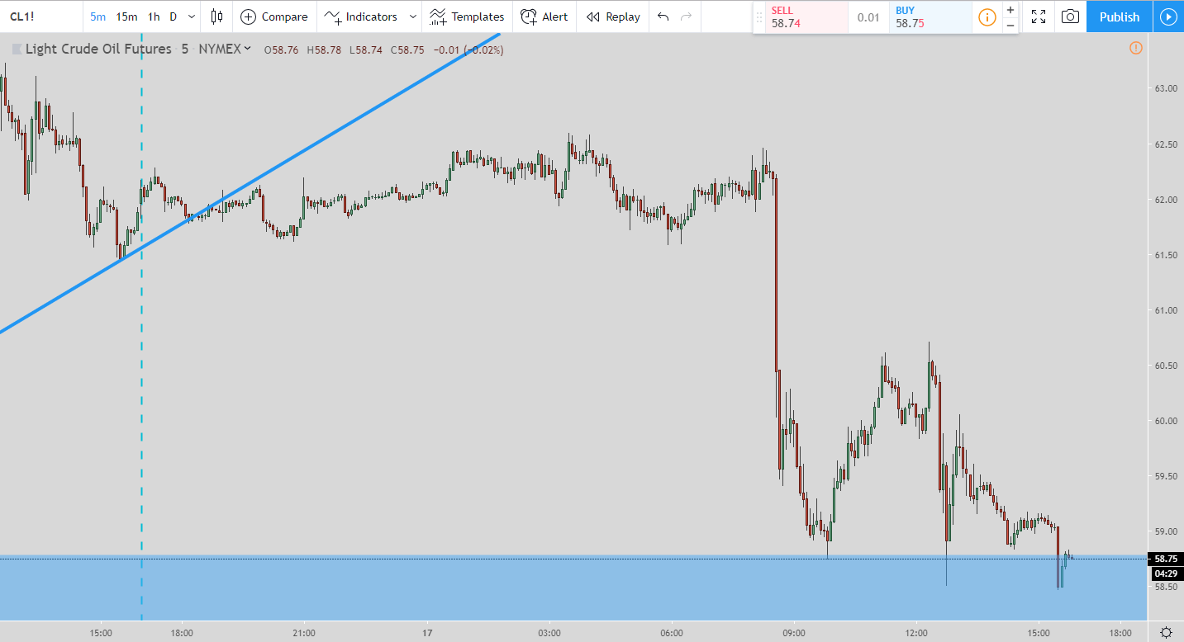The image size is (1184, 642).
Task: Redo the last chart action
Action: [x=686, y=17]
